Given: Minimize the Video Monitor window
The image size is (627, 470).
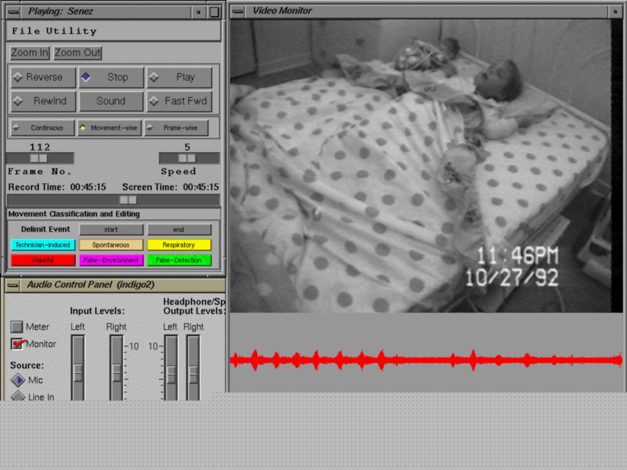Looking at the screenshot, I should pyautogui.click(x=615, y=11).
